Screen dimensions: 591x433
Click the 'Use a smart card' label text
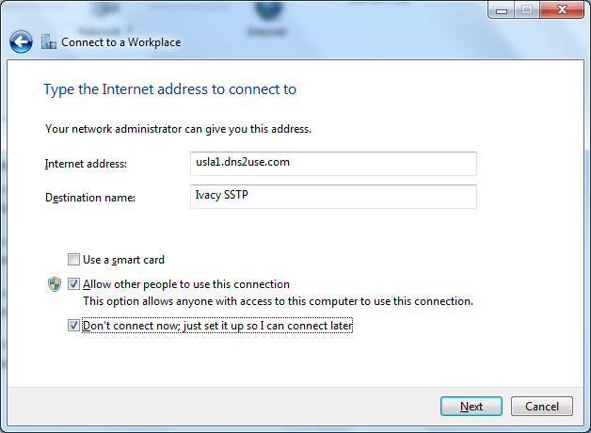point(123,260)
